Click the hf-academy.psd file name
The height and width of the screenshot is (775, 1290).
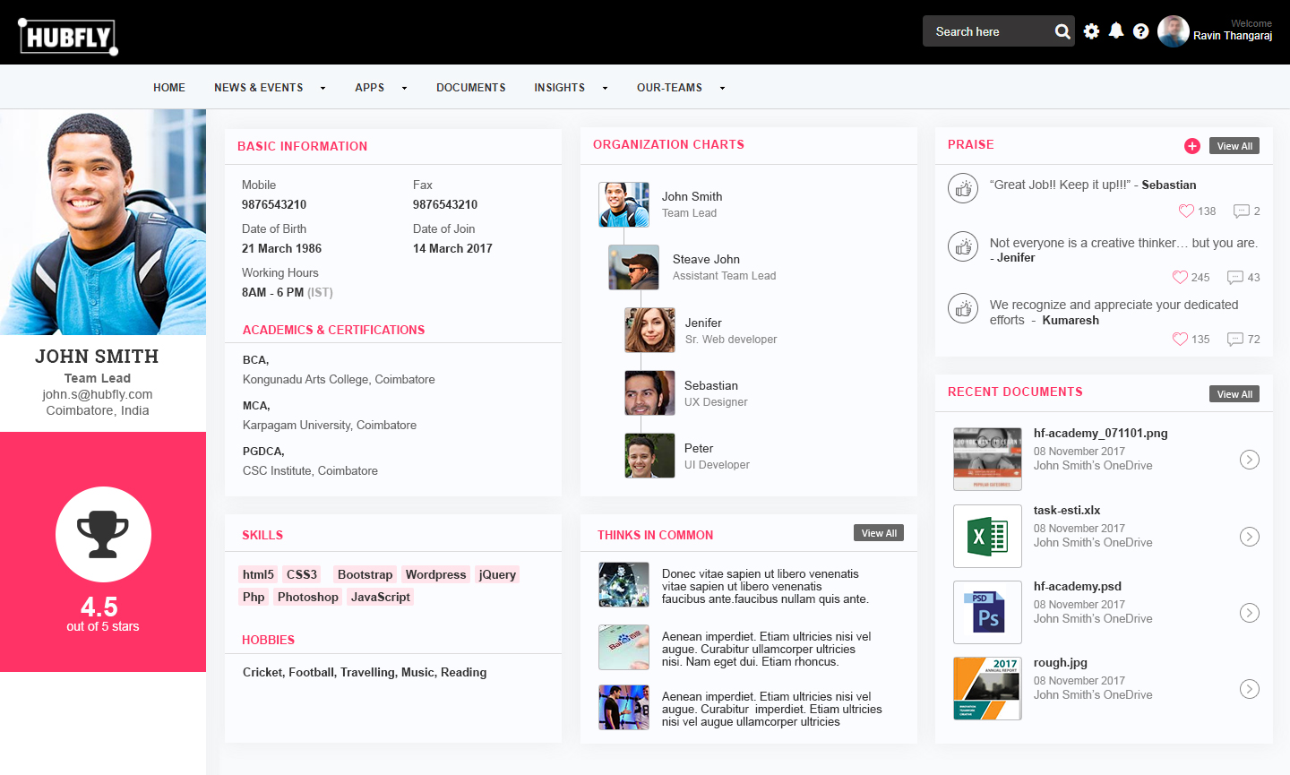tap(1078, 586)
